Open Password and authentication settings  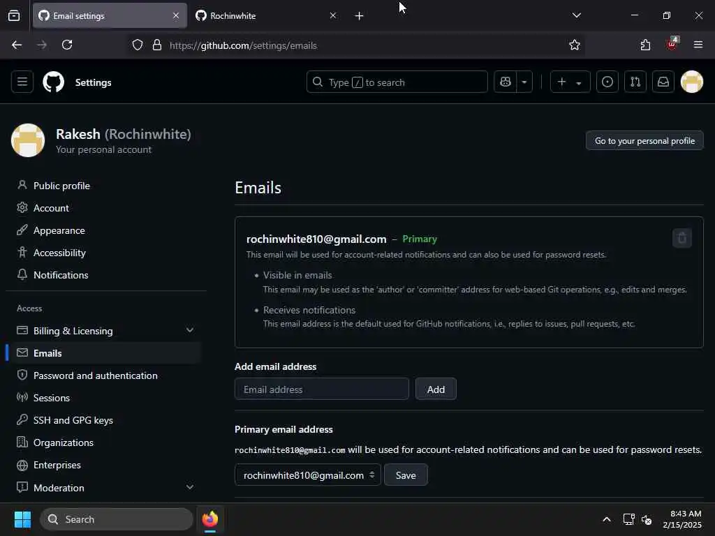(95, 375)
